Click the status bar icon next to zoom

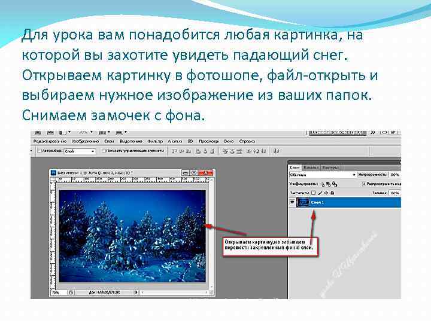[x=71, y=292]
